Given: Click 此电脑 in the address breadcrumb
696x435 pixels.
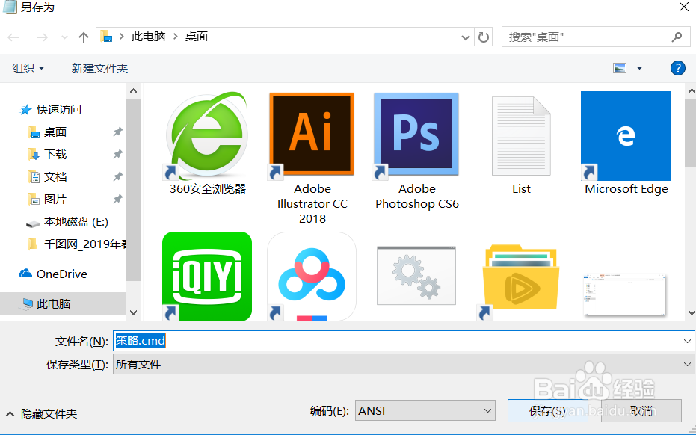Looking at the screenshot, I should pos(148,37).
